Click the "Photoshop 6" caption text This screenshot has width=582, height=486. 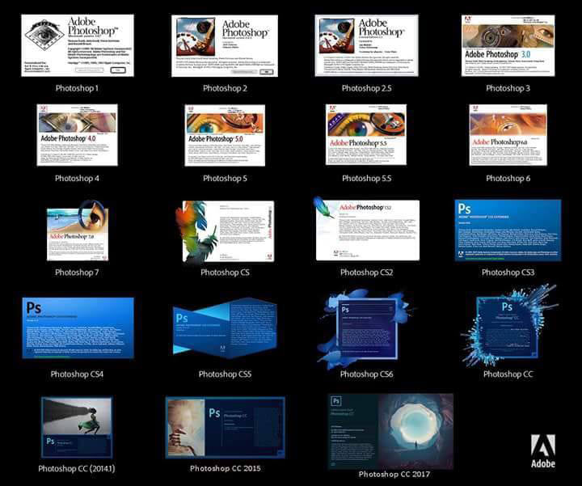(x=508, y=178)
